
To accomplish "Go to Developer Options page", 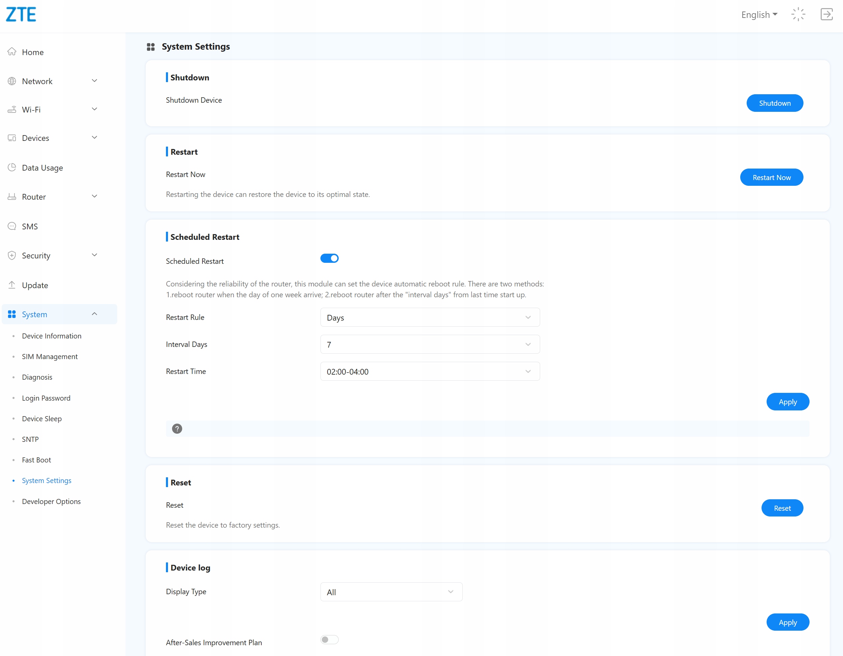I will click(51, 501).
